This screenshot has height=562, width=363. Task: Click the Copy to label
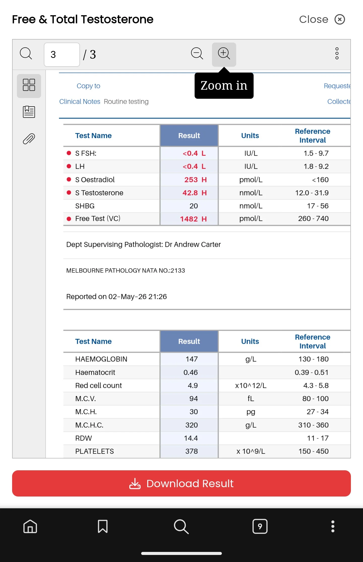tap(88, 86)
